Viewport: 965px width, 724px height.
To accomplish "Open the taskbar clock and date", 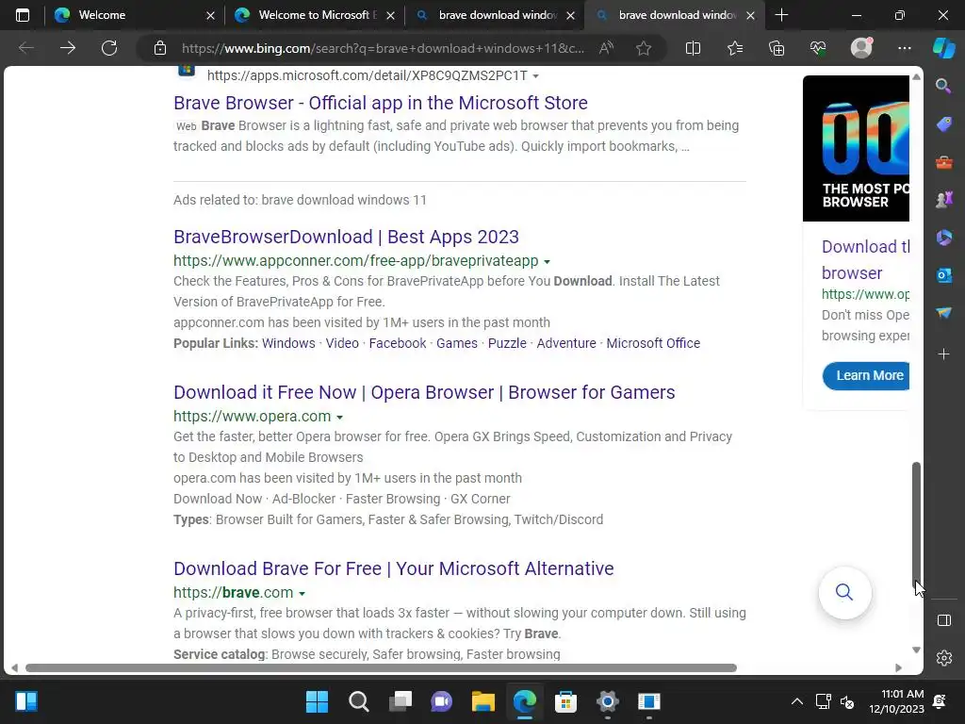I will (897, 701).
